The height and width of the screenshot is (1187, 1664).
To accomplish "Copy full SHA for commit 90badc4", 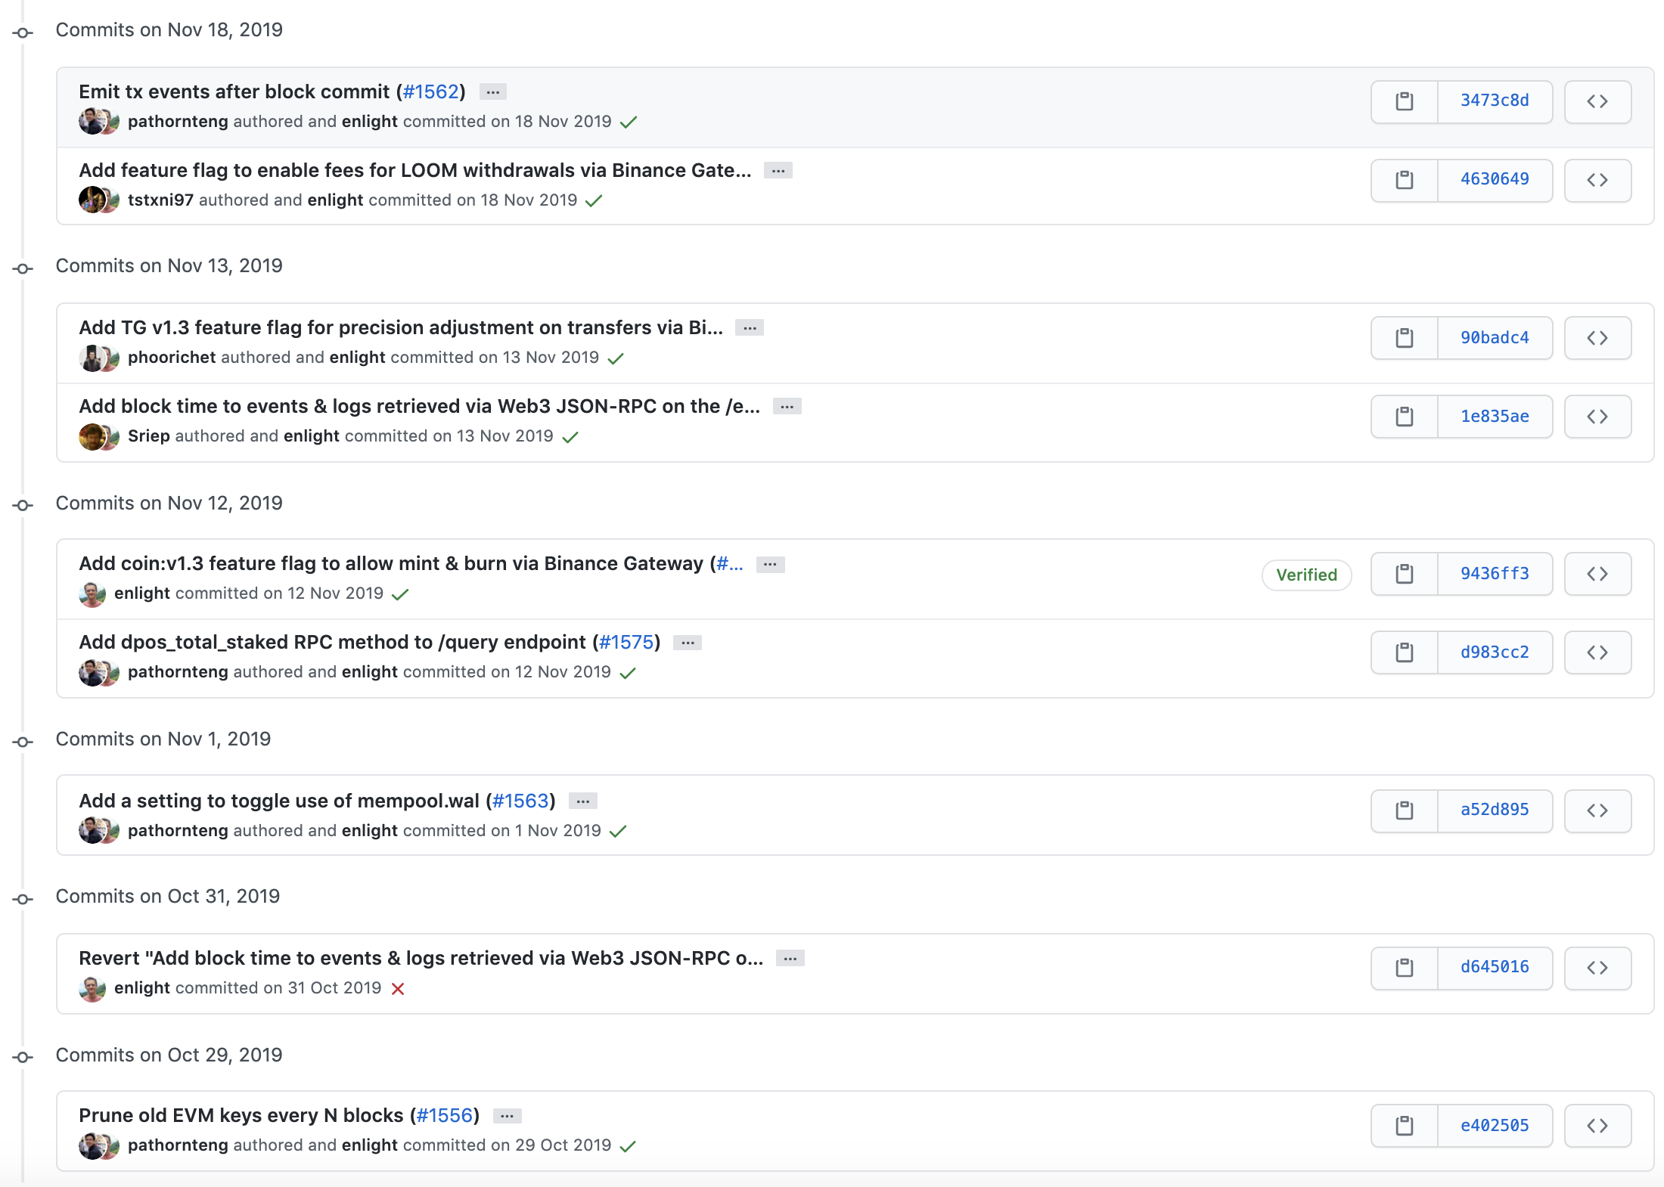I will click(x=1404, y=338).
